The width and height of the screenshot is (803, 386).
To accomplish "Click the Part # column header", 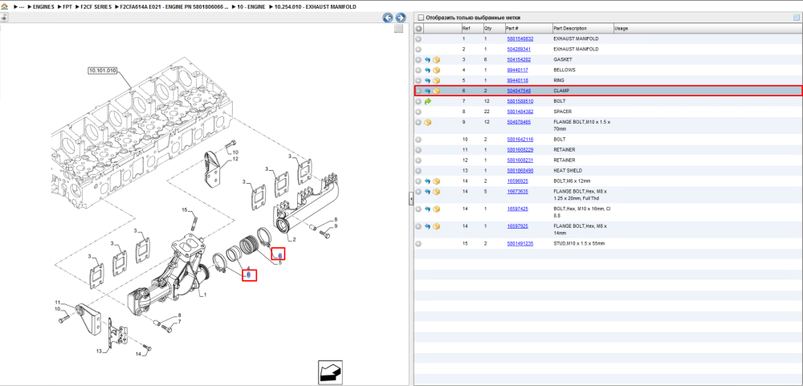I will point(528,29).
